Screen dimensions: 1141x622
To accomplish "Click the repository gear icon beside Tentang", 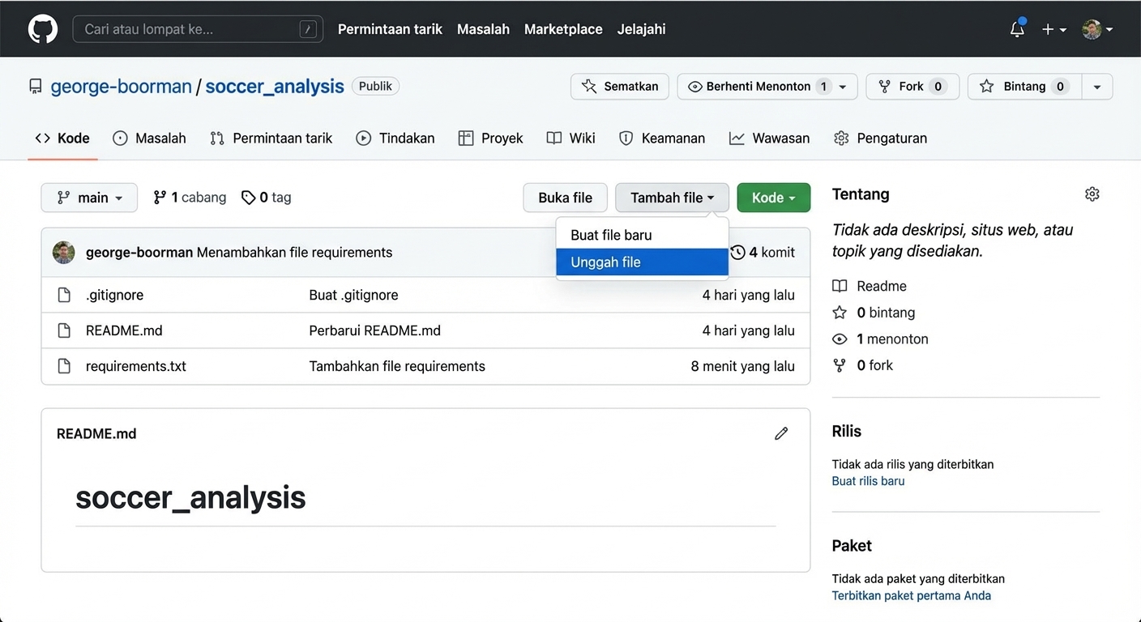I will [1092, 194].
